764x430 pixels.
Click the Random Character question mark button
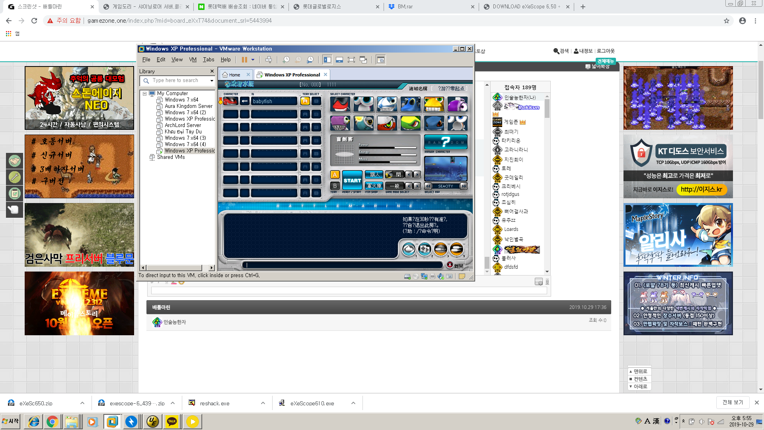445,142
